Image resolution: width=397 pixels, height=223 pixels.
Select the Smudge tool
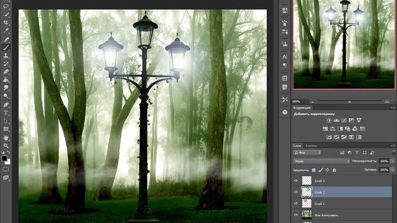(x=6, y=88)
